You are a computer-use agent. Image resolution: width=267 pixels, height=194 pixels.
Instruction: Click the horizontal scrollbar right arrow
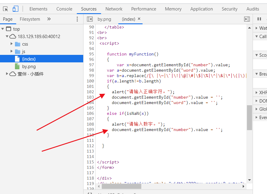(243, 187)
